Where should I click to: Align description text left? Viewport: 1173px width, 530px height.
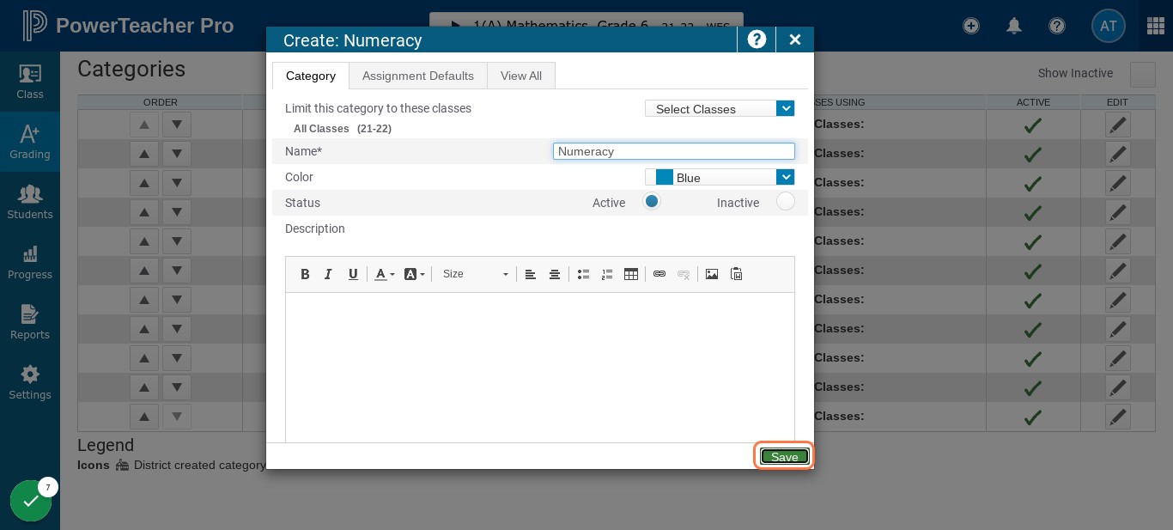531,274
